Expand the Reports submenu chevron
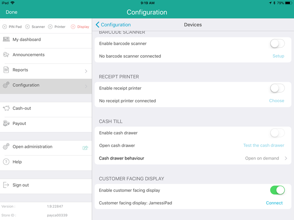The width and height of the screenshot is (294, 220). [x=86, y=71]
